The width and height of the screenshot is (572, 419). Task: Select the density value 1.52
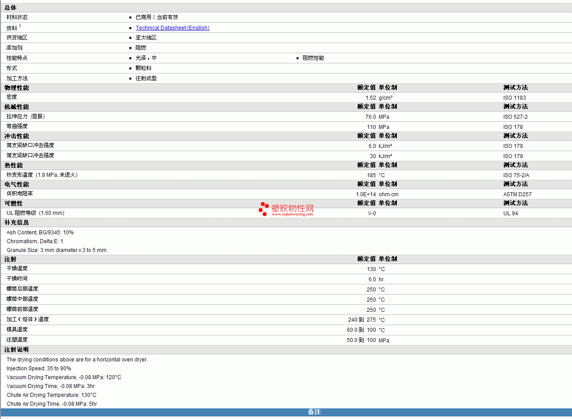coord(371,98)
